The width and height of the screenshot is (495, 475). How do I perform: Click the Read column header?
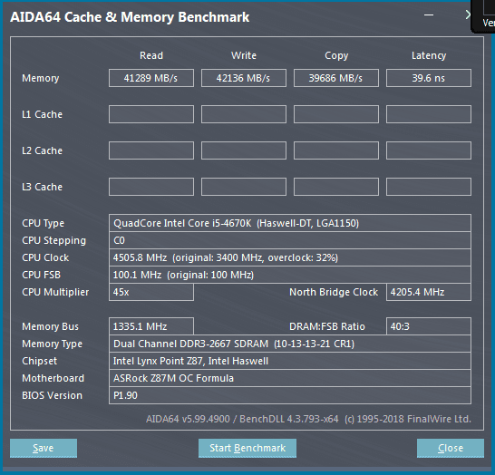point(151,55)
